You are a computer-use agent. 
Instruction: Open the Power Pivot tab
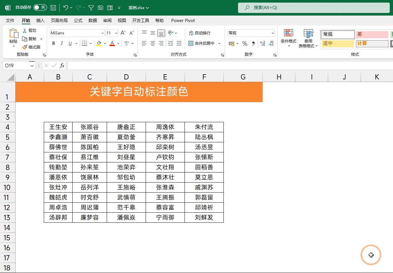(x=183, y=20)
